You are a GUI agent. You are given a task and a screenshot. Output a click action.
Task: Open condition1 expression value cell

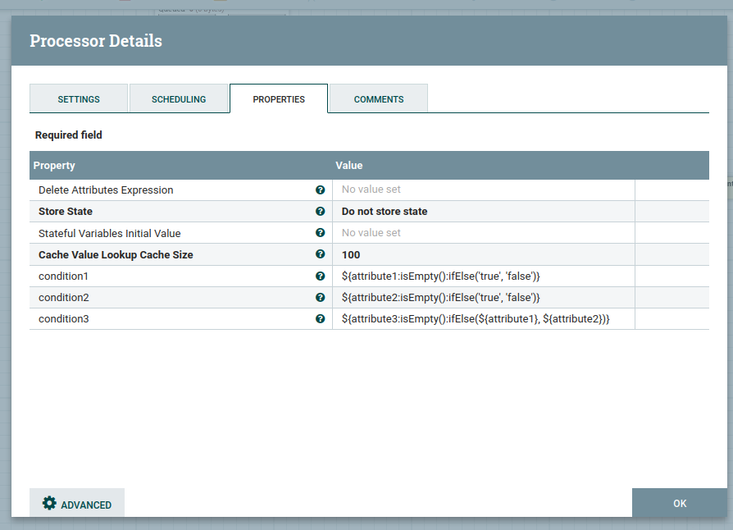pos(440,276)
